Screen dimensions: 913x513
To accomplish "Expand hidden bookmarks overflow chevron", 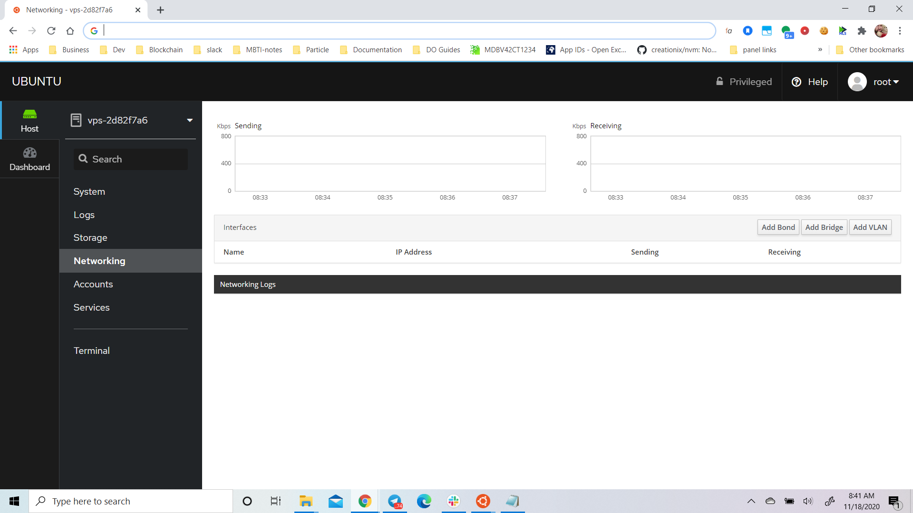I will click(820, 50).
